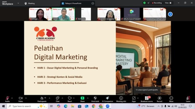Show Meeting info
The image size is (195, 109).
121,99
